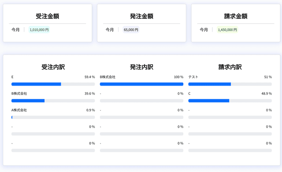
Task: Click the 発注内訳 section title
Action: pyautogui.click(x=141, y=67)
